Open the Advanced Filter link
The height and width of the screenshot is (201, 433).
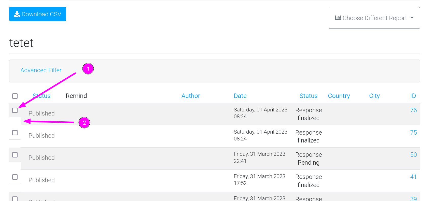tap(41, 70)
